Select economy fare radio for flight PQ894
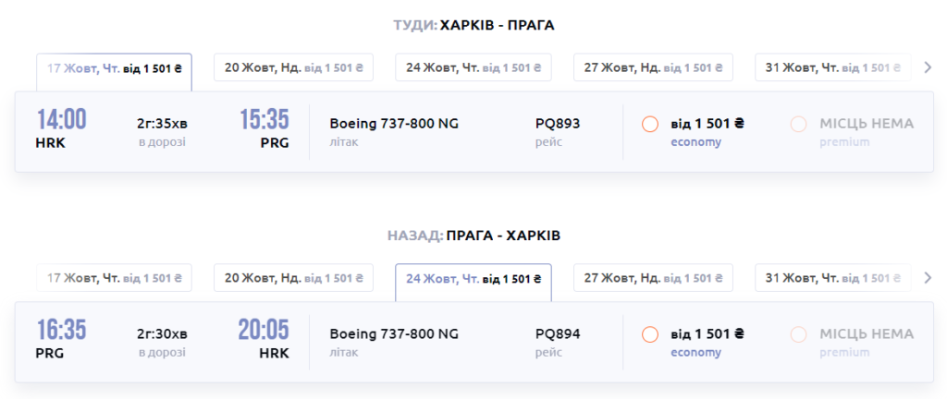947x399 pixels. 649,334
